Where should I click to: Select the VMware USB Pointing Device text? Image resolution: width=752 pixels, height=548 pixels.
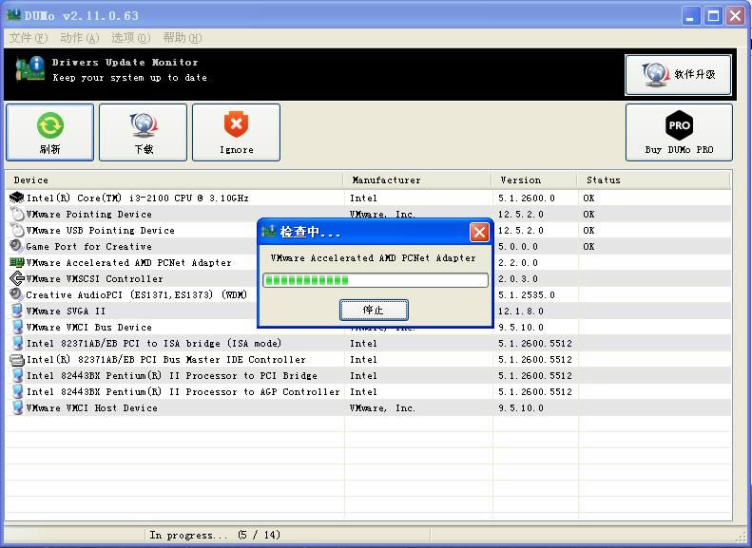point(100,231)
